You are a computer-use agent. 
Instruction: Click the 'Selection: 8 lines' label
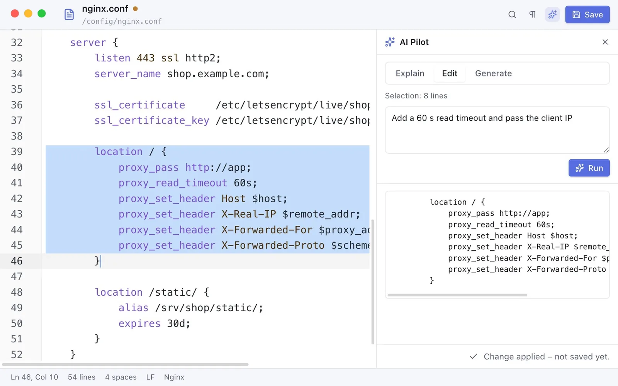(416, 96)
